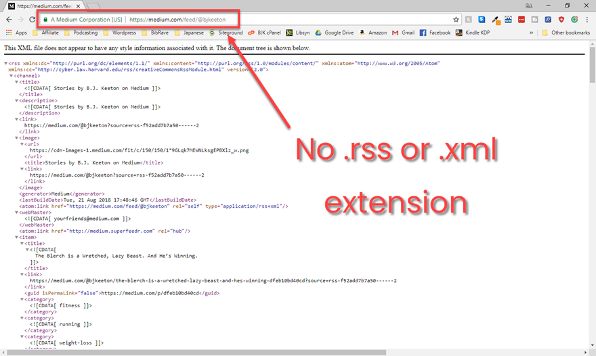This screenshot has height=356, width=596.
Task: Click the gray first extension icon after the star
Action: (469, 20)
